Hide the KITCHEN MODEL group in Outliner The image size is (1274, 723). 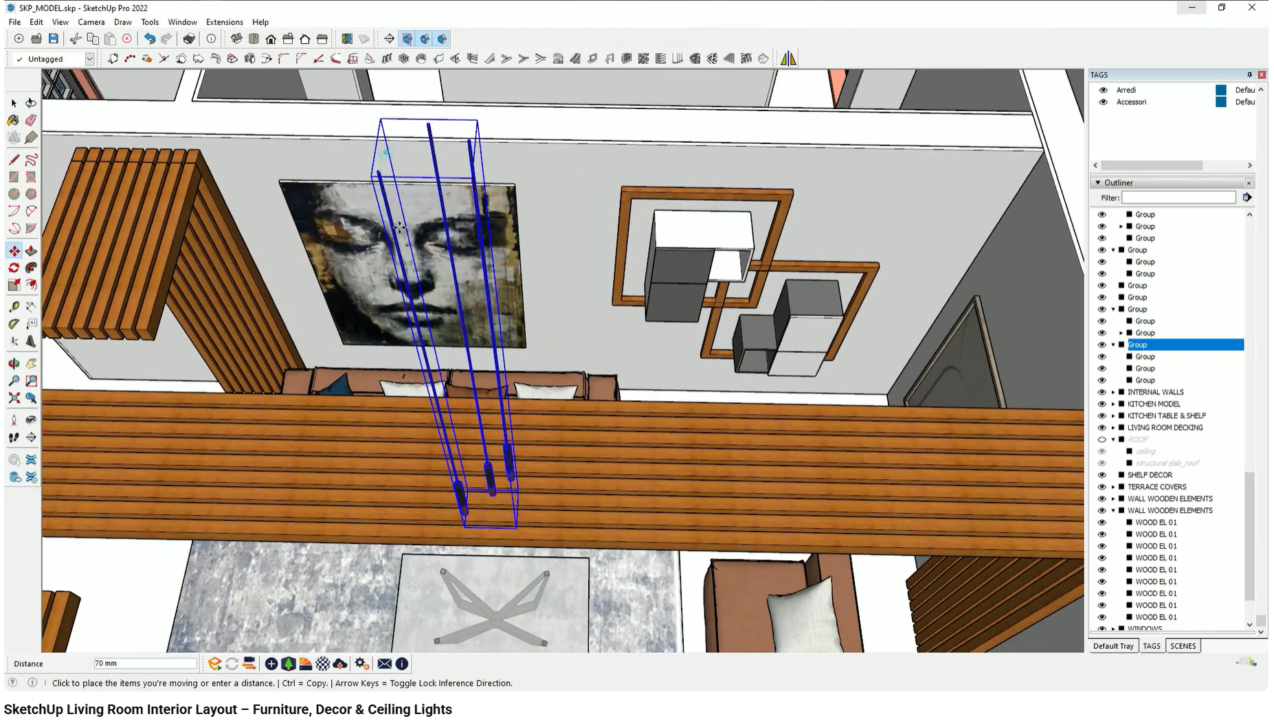tap(1102, 404)
